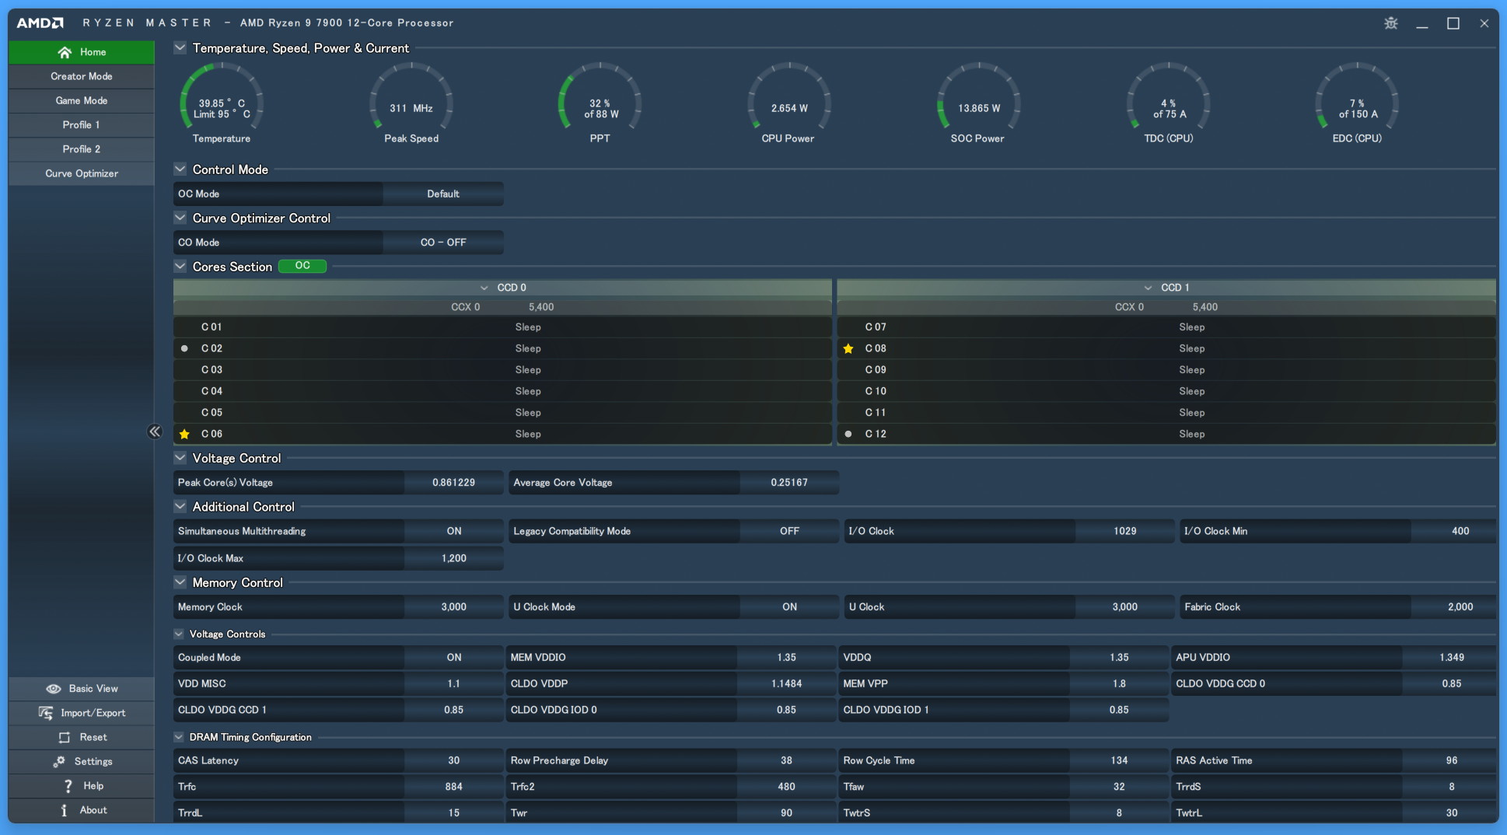This screenshot has height=835, width=1507.
Task: Click the bug report icon in title bar
Action: 1391,23
